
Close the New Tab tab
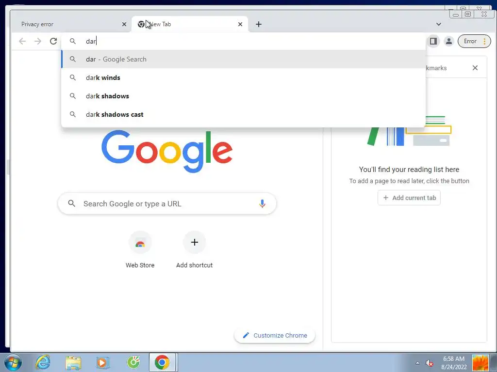(x=240, y=24)
